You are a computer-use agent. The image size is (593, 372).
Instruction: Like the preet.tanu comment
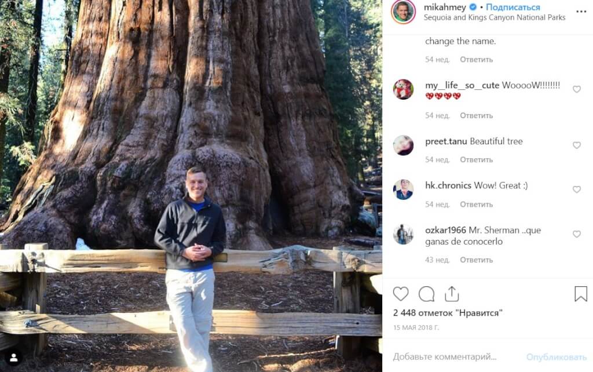click(576, 145)
